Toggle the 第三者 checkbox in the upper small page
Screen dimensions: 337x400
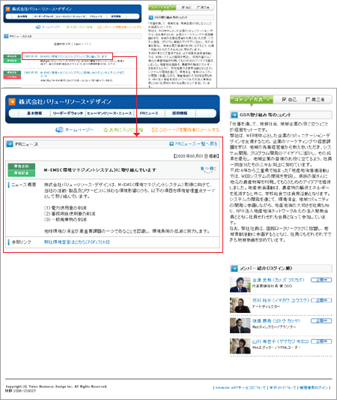198,8
